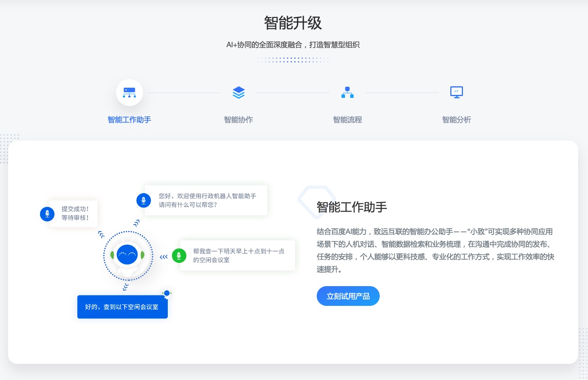
Task: Click the large robot avatar in circle
Action: (128, 256)
